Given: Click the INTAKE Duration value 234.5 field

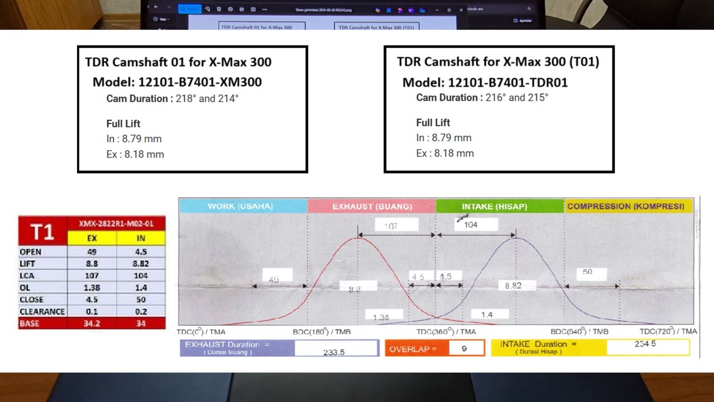Looking at the screenshot, I should click(x=648, y=347).
